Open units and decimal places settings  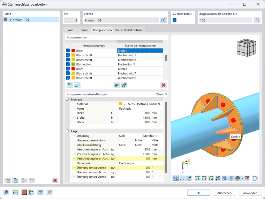coord(15,192)
